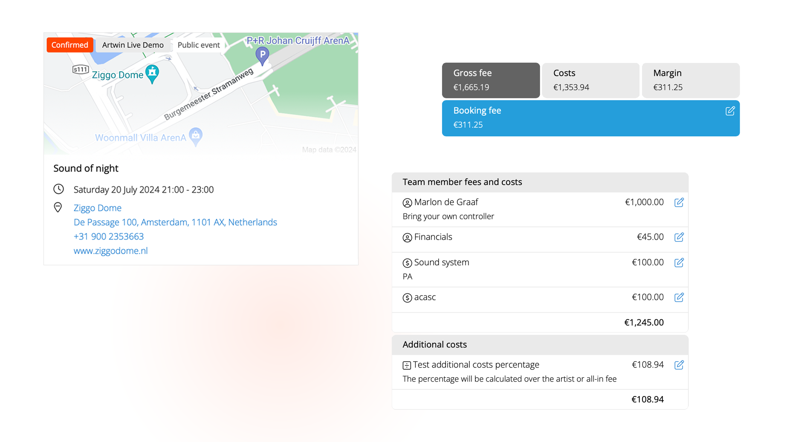Open the Ziggo Dome venue link
Viewport: 810px width, 442px height.
coord(98,208)
